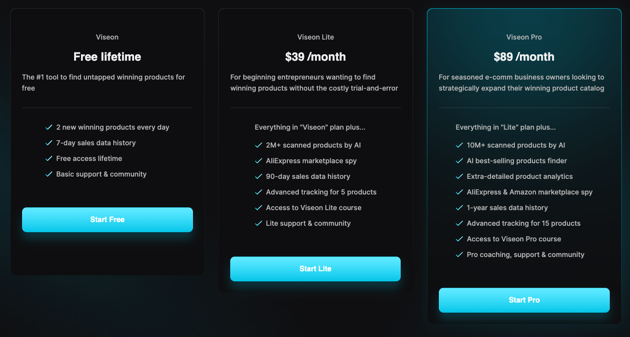Click the checkmark beside "2 new winning products every day"
Viewport: 630px width, 337px height.
(49, 127)
